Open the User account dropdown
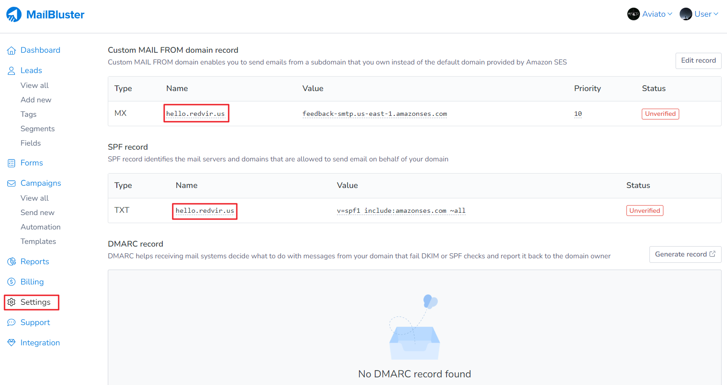The height and width of the screenshot is (385, 727). click(x=699, y=14)
